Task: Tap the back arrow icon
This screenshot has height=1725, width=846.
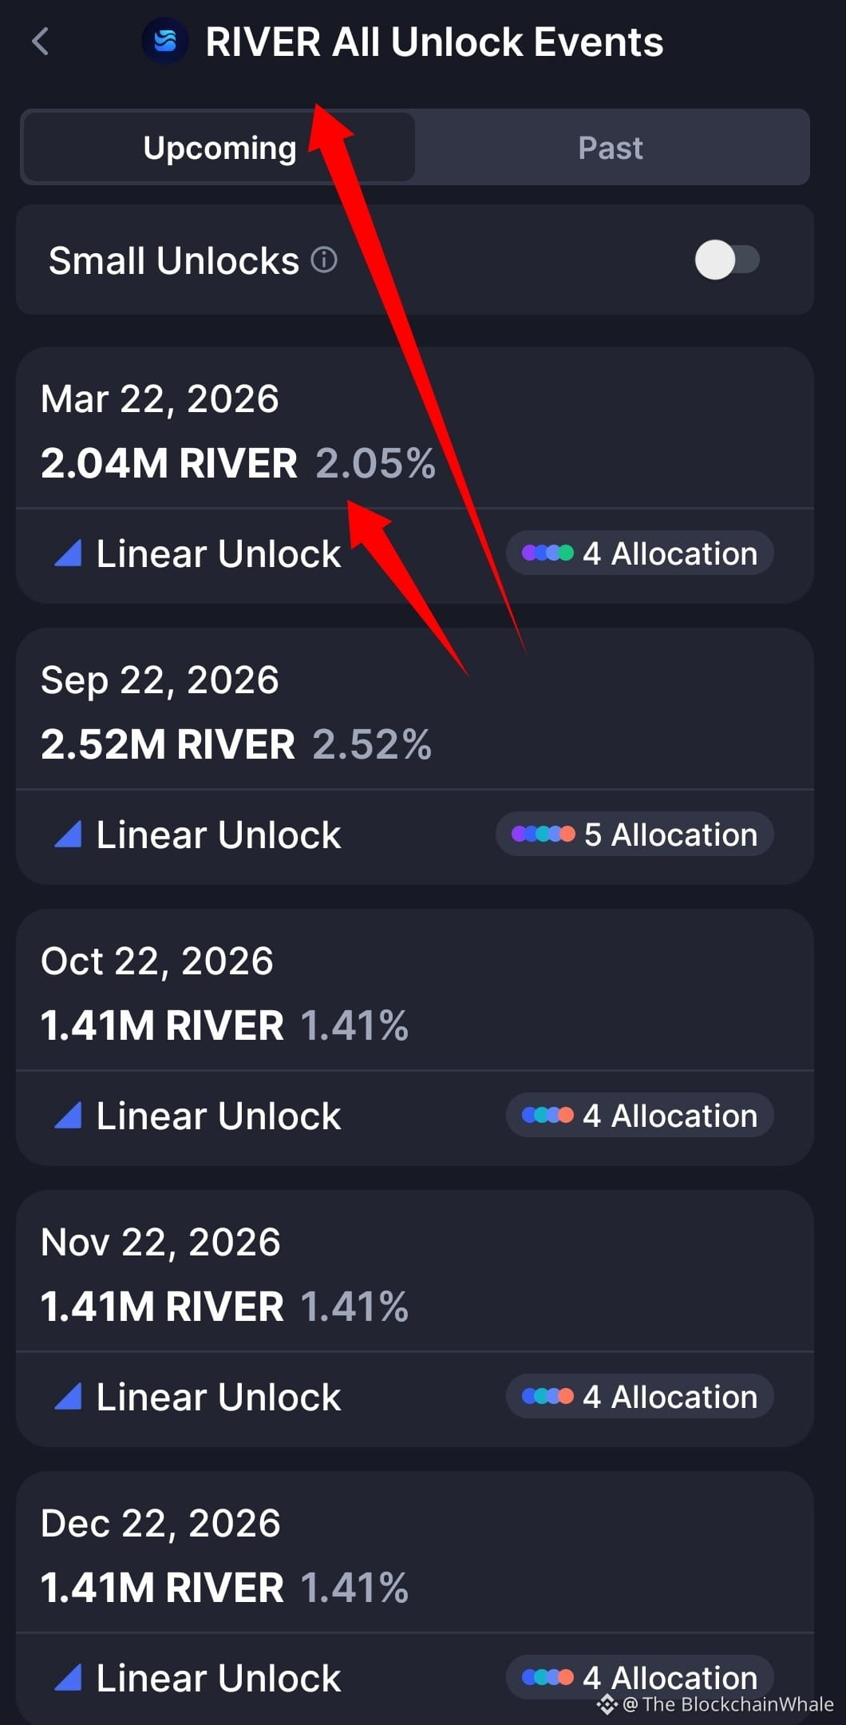Action: click(x=41, y=42)
